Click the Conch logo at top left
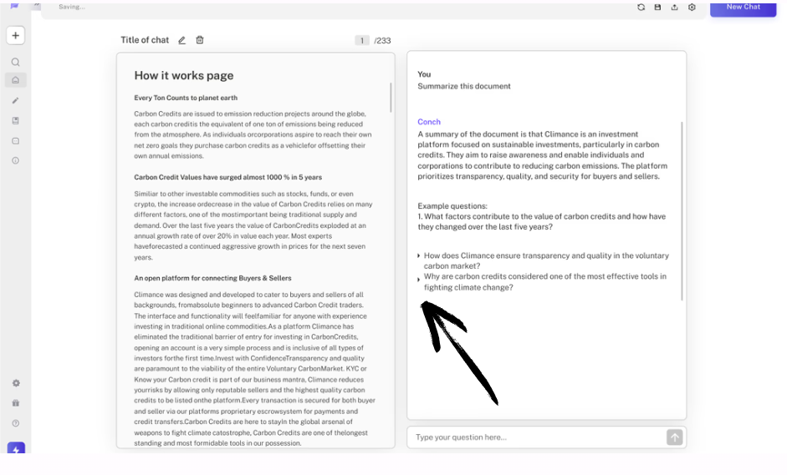Screen dimensions: 787x475 coord(14,6)
